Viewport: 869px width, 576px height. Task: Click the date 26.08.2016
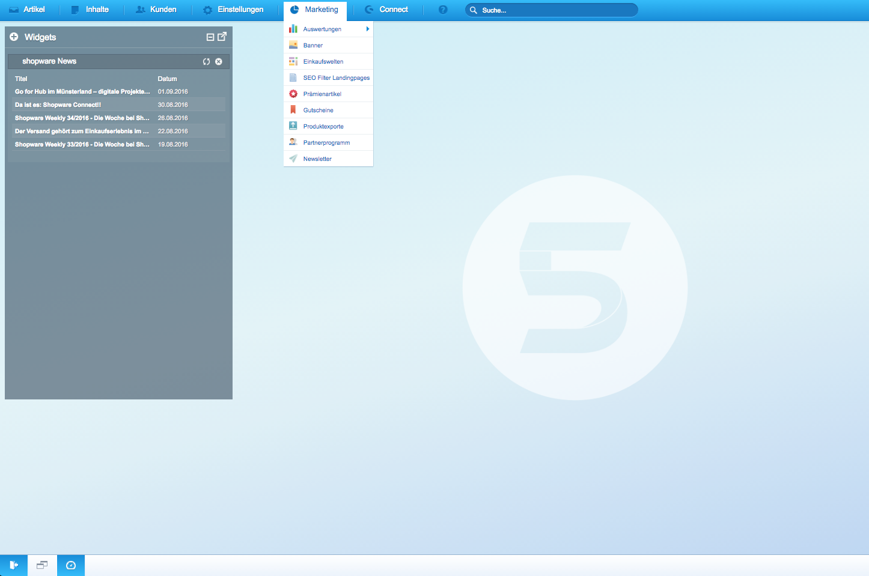click(173, 118)
